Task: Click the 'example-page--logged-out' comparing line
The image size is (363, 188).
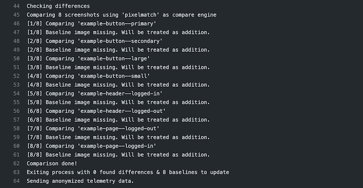Action: click(93, 128)
